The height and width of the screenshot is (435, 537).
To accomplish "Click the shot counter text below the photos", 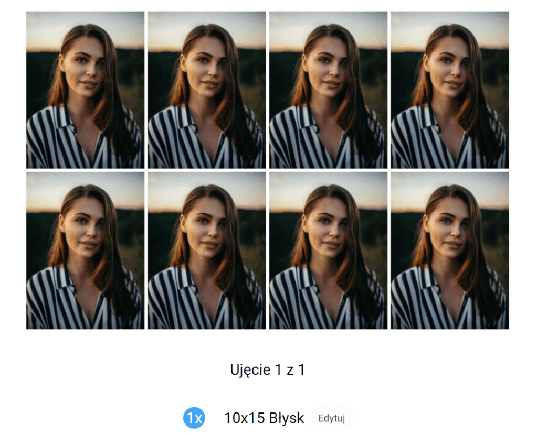I will pos(268,370).
